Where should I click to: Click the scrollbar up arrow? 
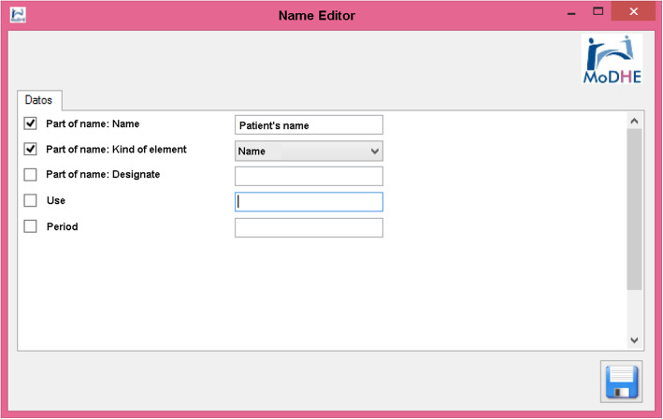tap(634, 121)
